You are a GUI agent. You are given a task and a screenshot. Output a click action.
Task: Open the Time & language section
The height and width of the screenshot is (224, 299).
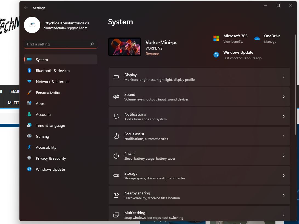(x=61, y=125)
